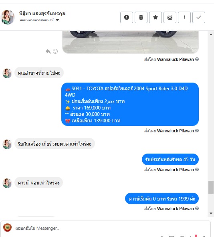This screenshot has height=237, width=214.
Task: Select the S031 Toyota Sport Rider message
Action: (x=130, y=104)
